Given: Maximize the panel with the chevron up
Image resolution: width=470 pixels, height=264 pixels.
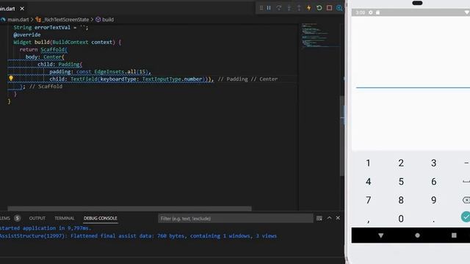Looking at the screenshot, I should (x=330, y=218).
